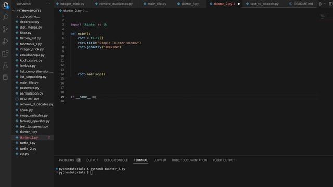The width and height of the screenshot is (333, 187).
Task: Click the import tkinter as tk line
Action: pyautogui.click(x=89, y=25)
